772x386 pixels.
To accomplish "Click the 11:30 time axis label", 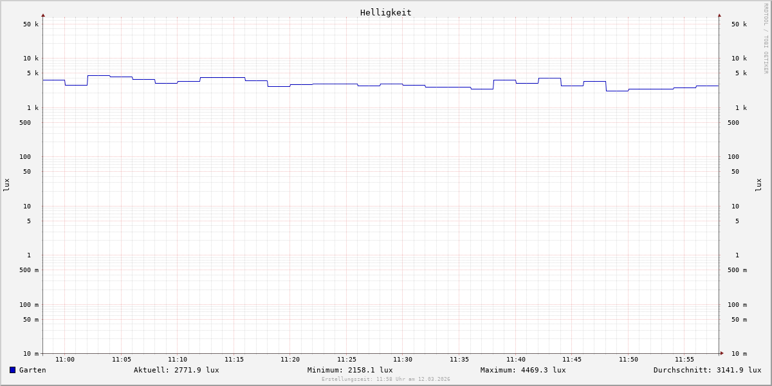I will click(403, 360).
